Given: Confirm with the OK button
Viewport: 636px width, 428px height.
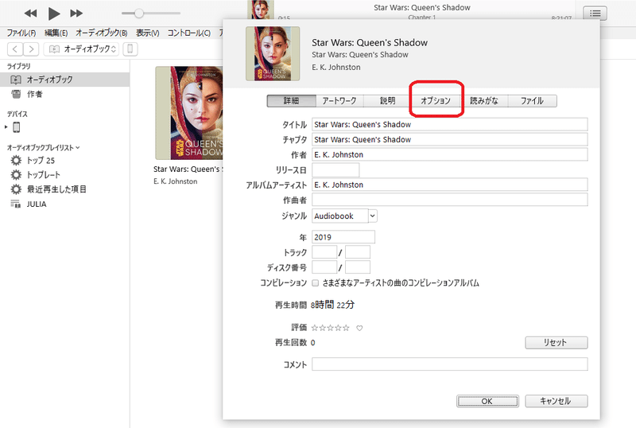Looking at the screenshot, I should click(487, 401).
